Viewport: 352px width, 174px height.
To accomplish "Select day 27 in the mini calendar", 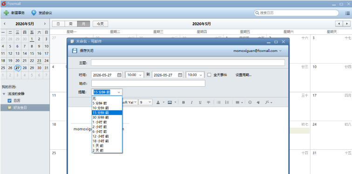I will click(x=17, y=68).
